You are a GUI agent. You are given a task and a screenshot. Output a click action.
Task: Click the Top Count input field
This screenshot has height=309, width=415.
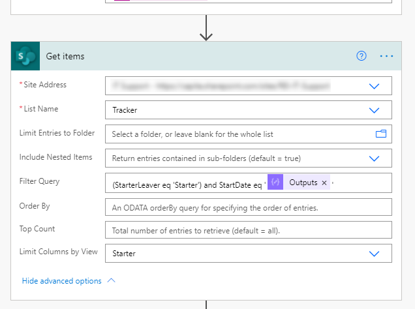click(248, 230)
